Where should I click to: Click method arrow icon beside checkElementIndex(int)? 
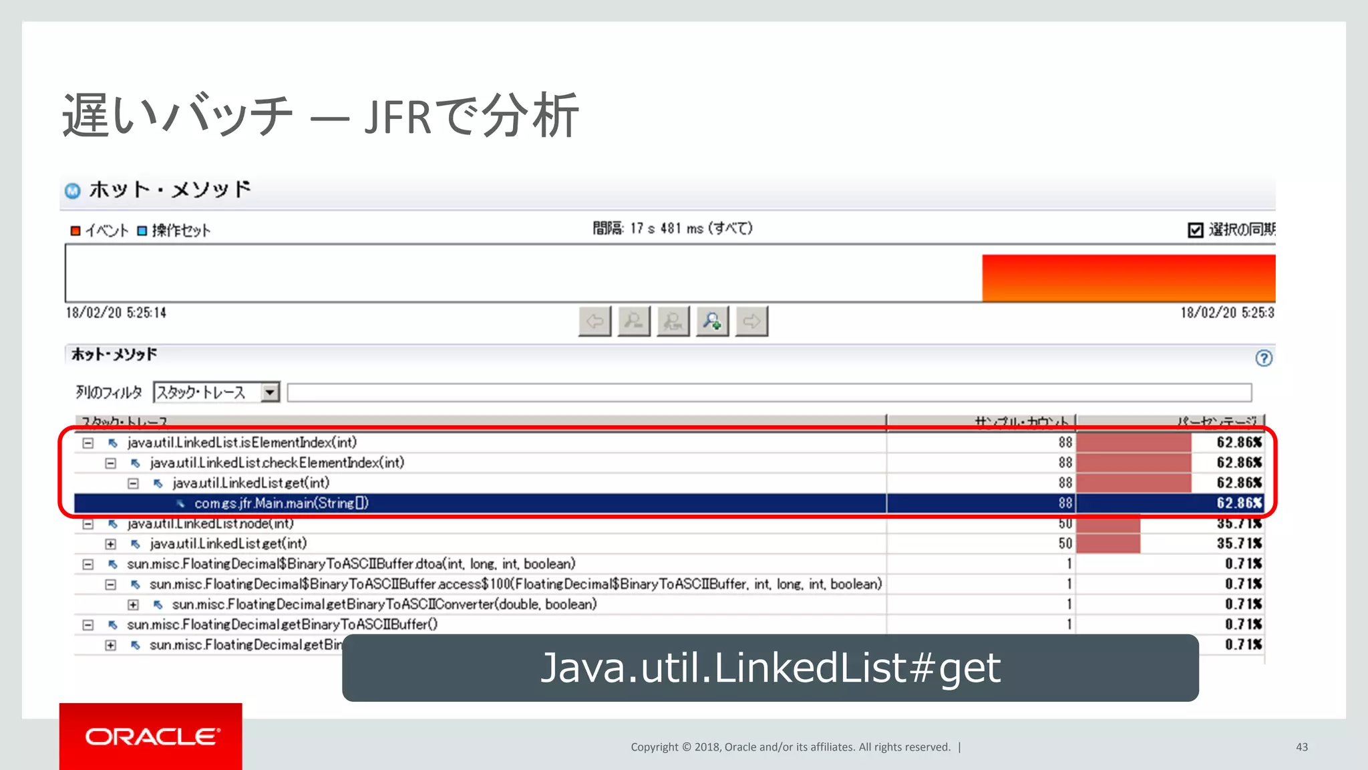pos(136,463)
